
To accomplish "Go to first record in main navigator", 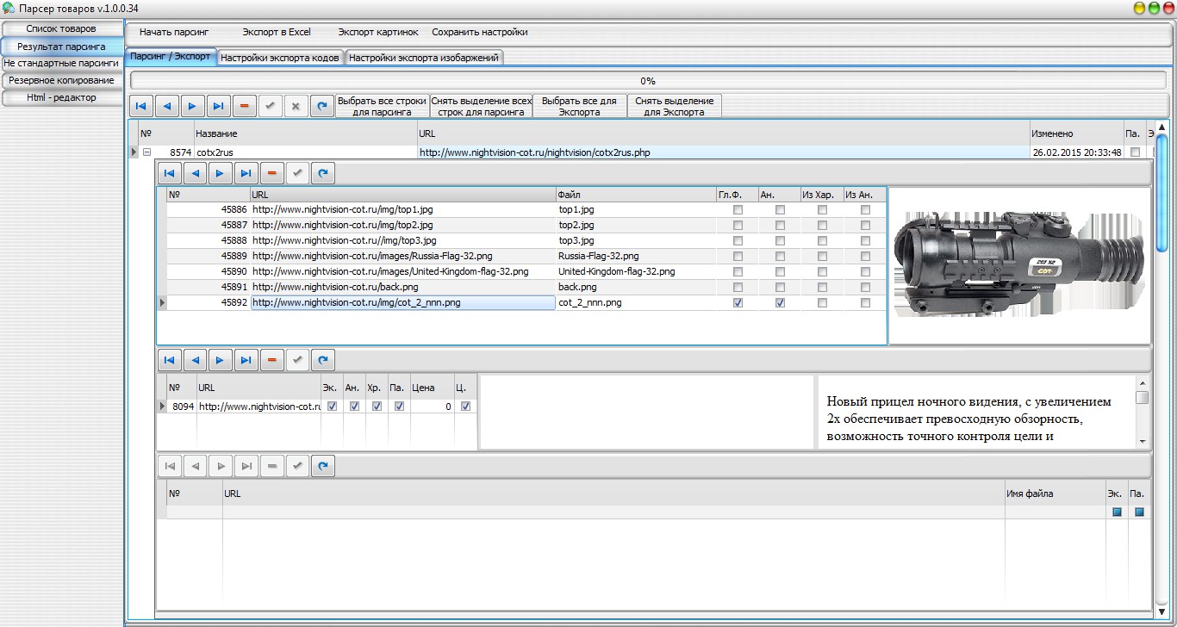I will [x=141, y=106].
